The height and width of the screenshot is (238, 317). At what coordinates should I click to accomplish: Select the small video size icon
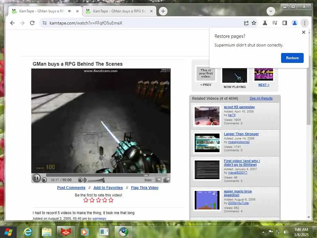pos(158,180)
